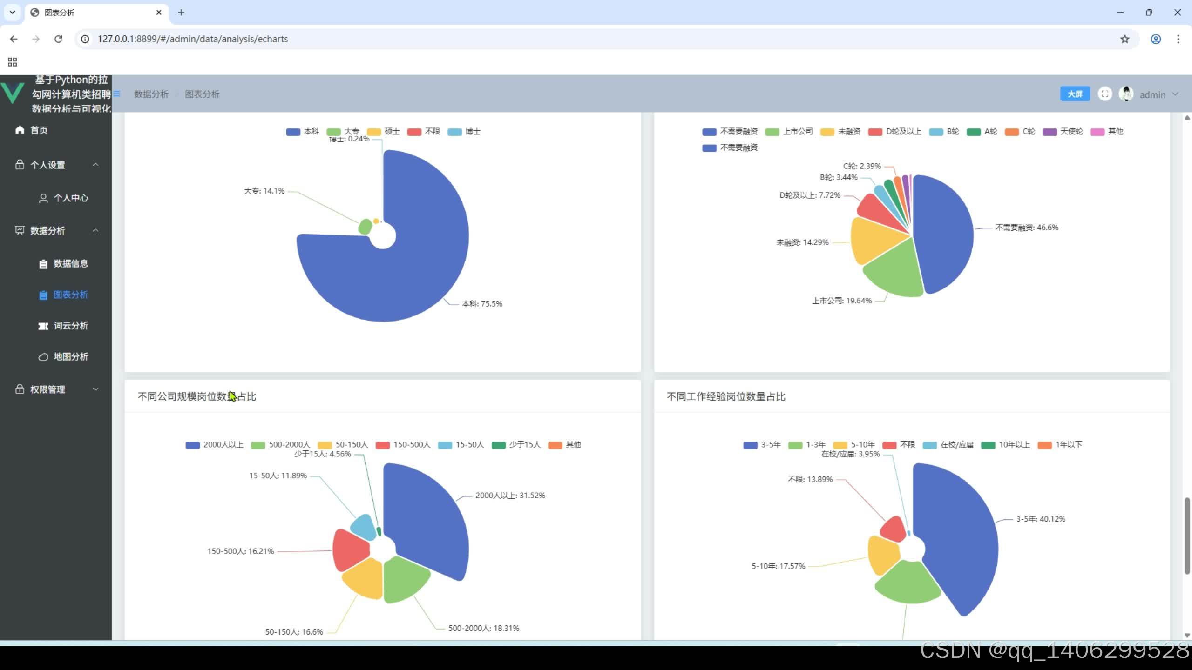Viewport: 1192px width, 670px height.
Task: Open a new browser tab
Action: click(x=181, y=13)
